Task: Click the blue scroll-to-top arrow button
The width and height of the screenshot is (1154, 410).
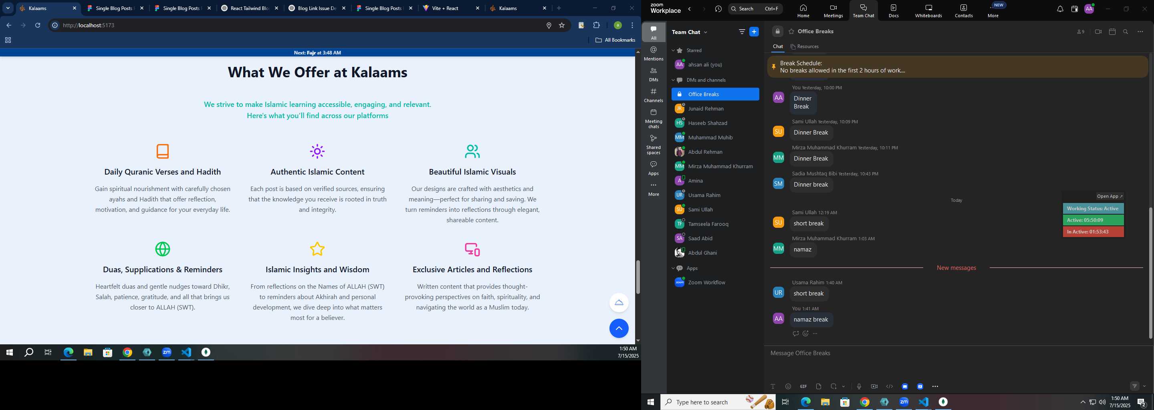Action: click(x=619, y=329)
